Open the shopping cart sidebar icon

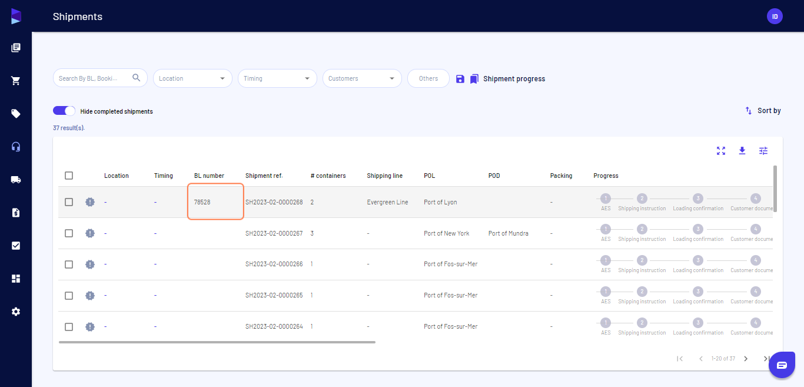[16, 81]
